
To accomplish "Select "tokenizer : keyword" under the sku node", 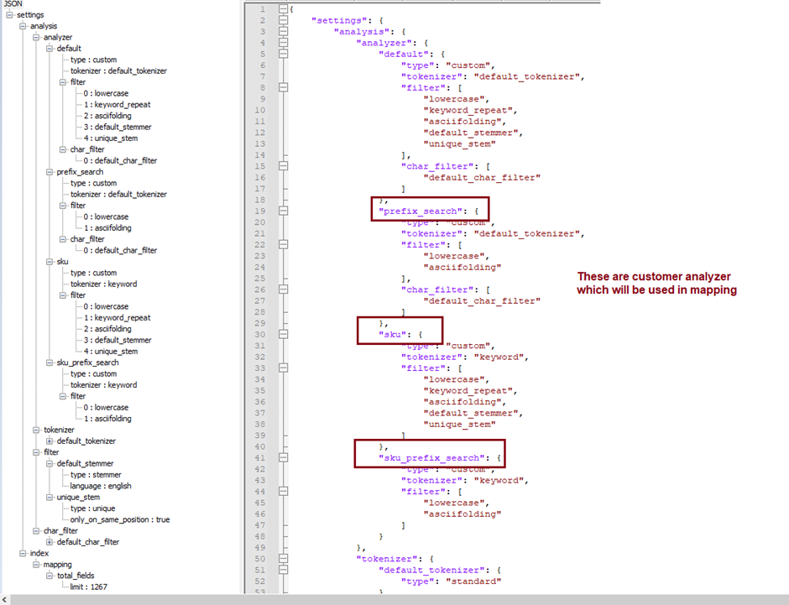I will click(x=103, y=284).
